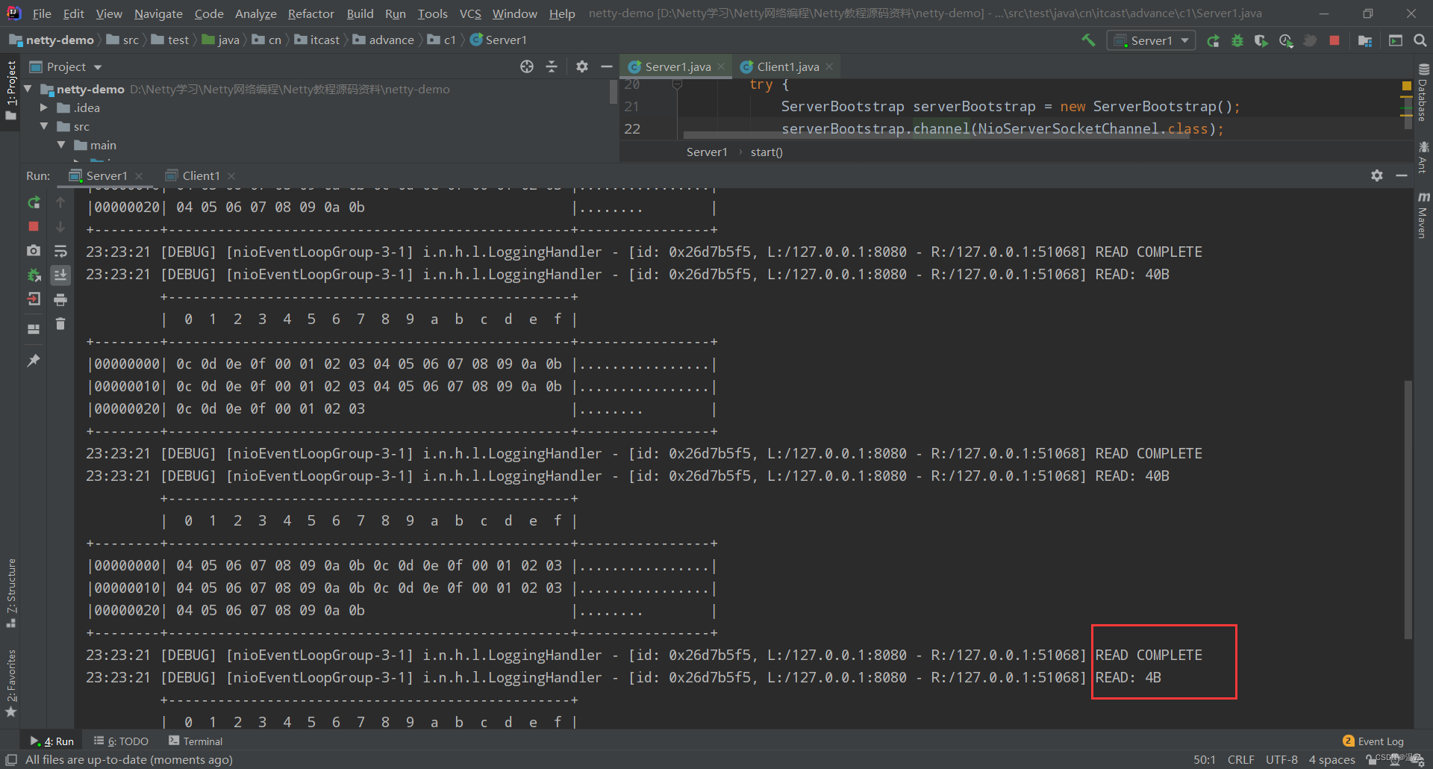Open the UTF-8 encoding selector
The image size is (1433, 769).
click(1281, 759)
